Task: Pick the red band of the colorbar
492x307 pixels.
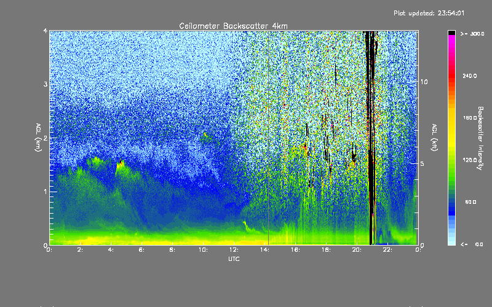Action: click(x=451, y=75)
